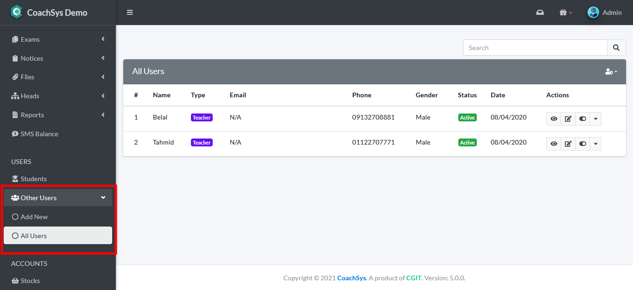
Task: Edit Tahmid's record with the pencil icon
Action: (568, 144)
